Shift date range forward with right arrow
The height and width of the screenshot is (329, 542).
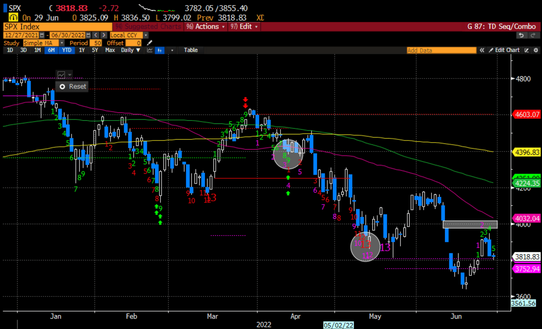point(103,35)
